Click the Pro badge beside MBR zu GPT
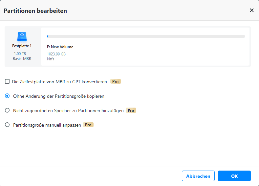259x186 pixels. [x=115, y=81]
